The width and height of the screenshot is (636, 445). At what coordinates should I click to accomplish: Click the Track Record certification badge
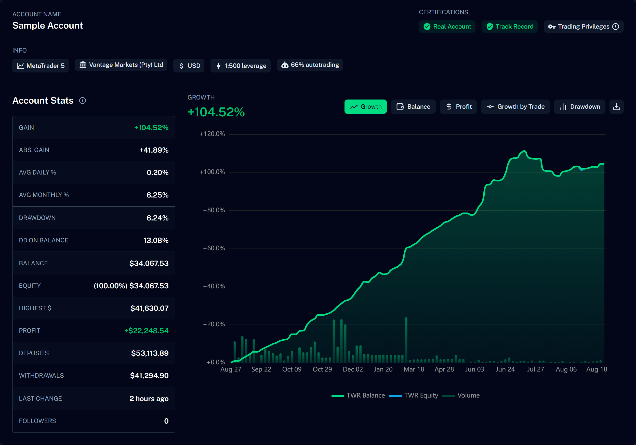(509, 27)
